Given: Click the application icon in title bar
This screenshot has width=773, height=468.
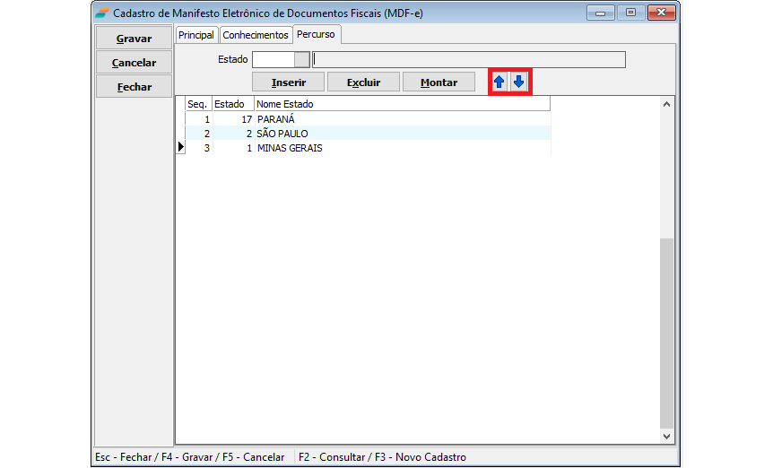Looking at the screenshot, I should tap(103, 13).
